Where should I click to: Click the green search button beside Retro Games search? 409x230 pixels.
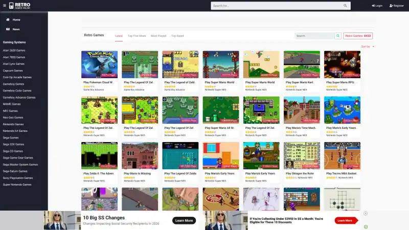[x=338, y=36]
